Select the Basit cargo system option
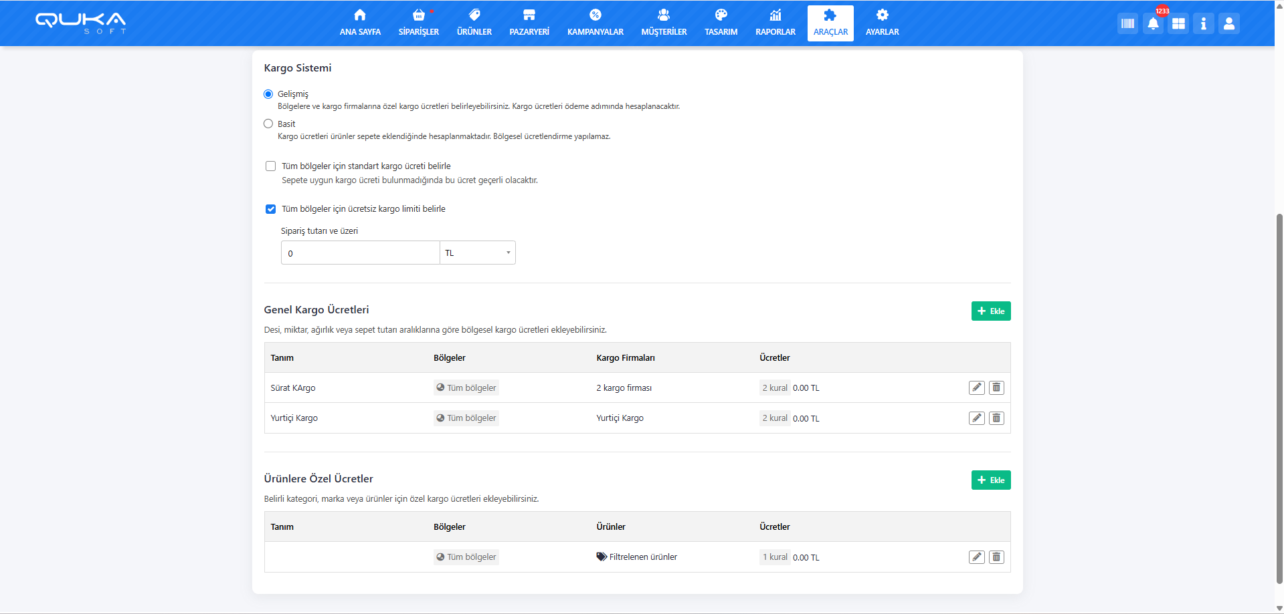This screenshot has height=614, width=1284. [268, 124]
